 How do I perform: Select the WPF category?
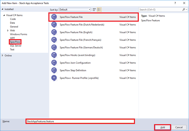[12, 38]
